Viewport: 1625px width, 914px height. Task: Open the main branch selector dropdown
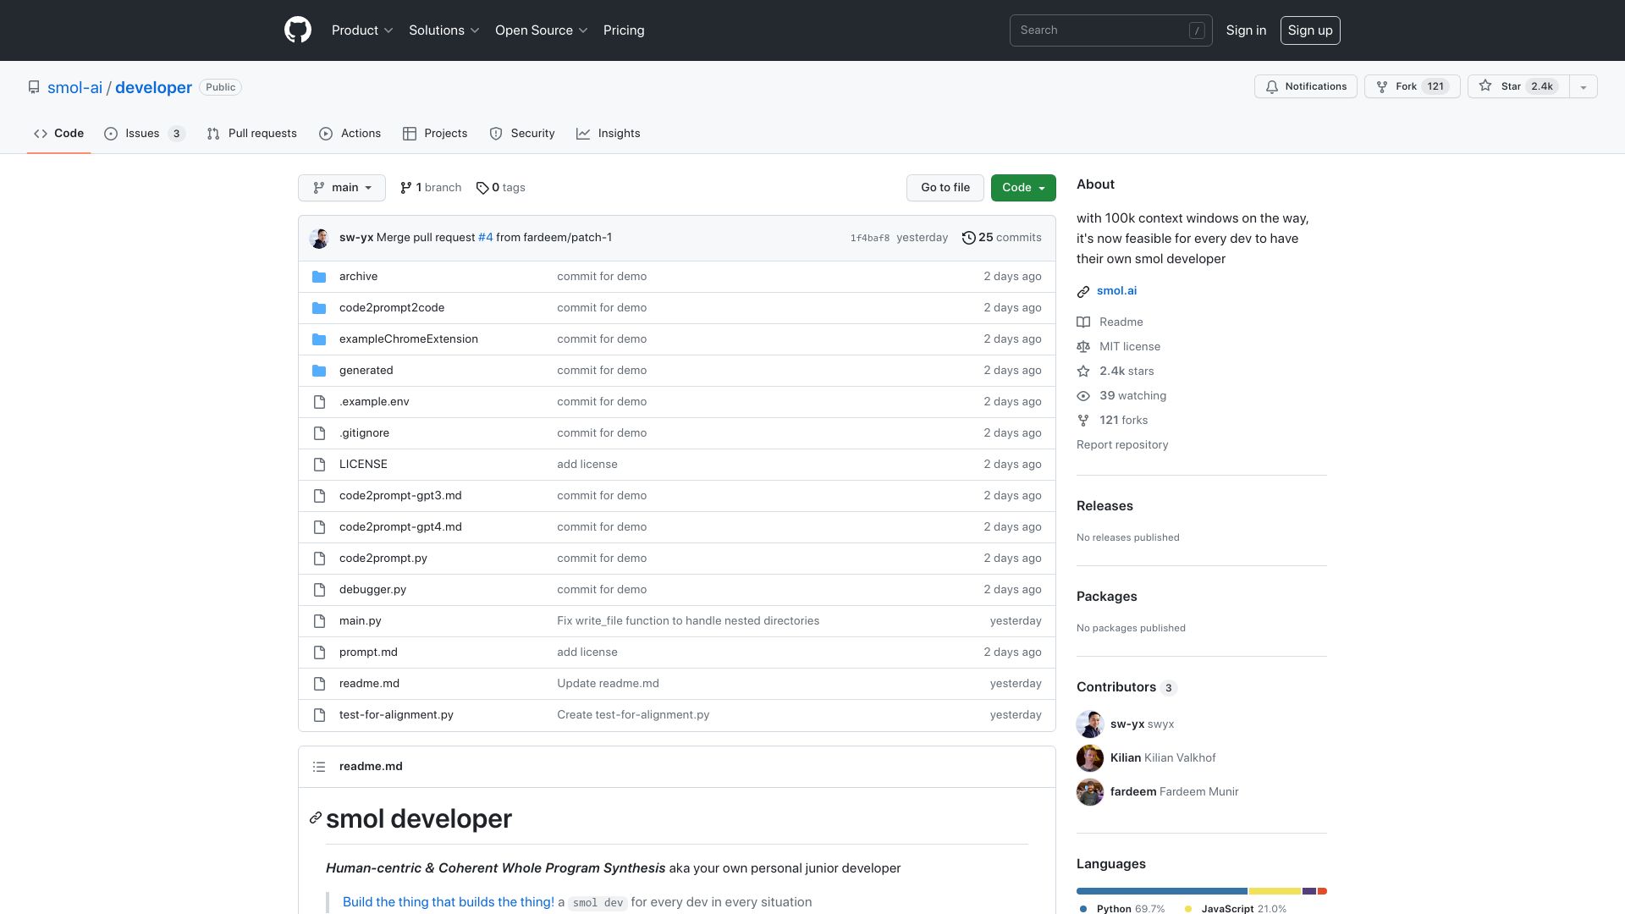[x=342, y=188]
